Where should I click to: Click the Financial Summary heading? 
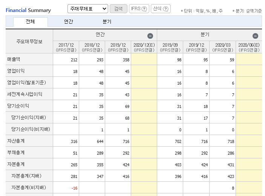coord(28,10)
